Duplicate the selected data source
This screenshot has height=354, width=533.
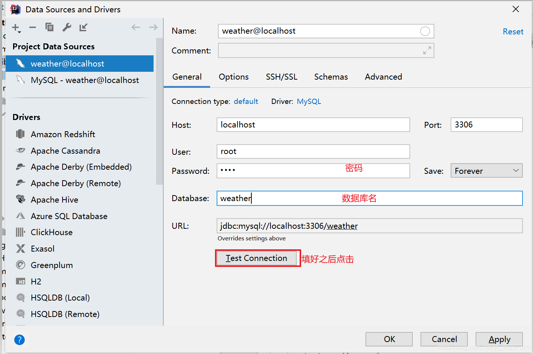pos(49,27)
